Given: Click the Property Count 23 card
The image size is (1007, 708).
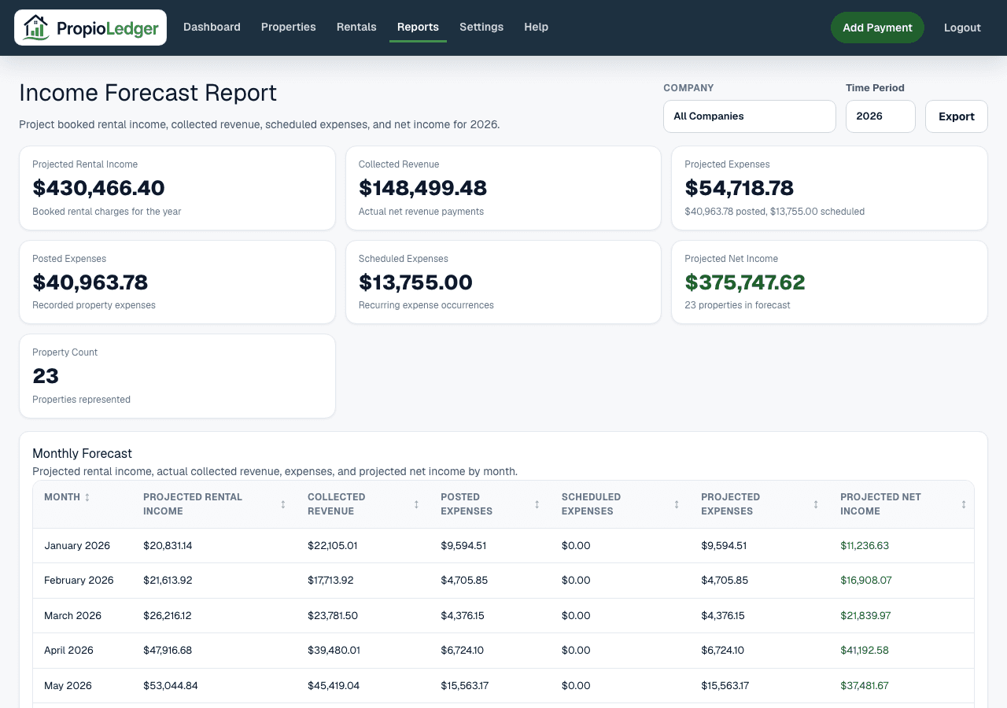Looking at the screenshot, I should (x=177, y=376).
